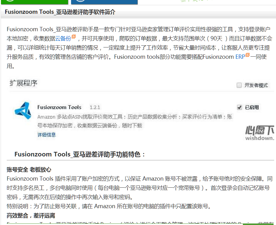The width and height of the screenshot is (276, 225).
Task: Click the Fusionzoom Tools extension name
Action: pos(59,107)
